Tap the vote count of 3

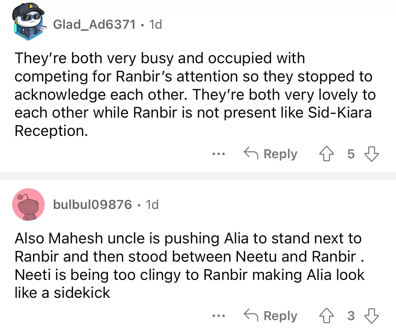tap(351, 316)
